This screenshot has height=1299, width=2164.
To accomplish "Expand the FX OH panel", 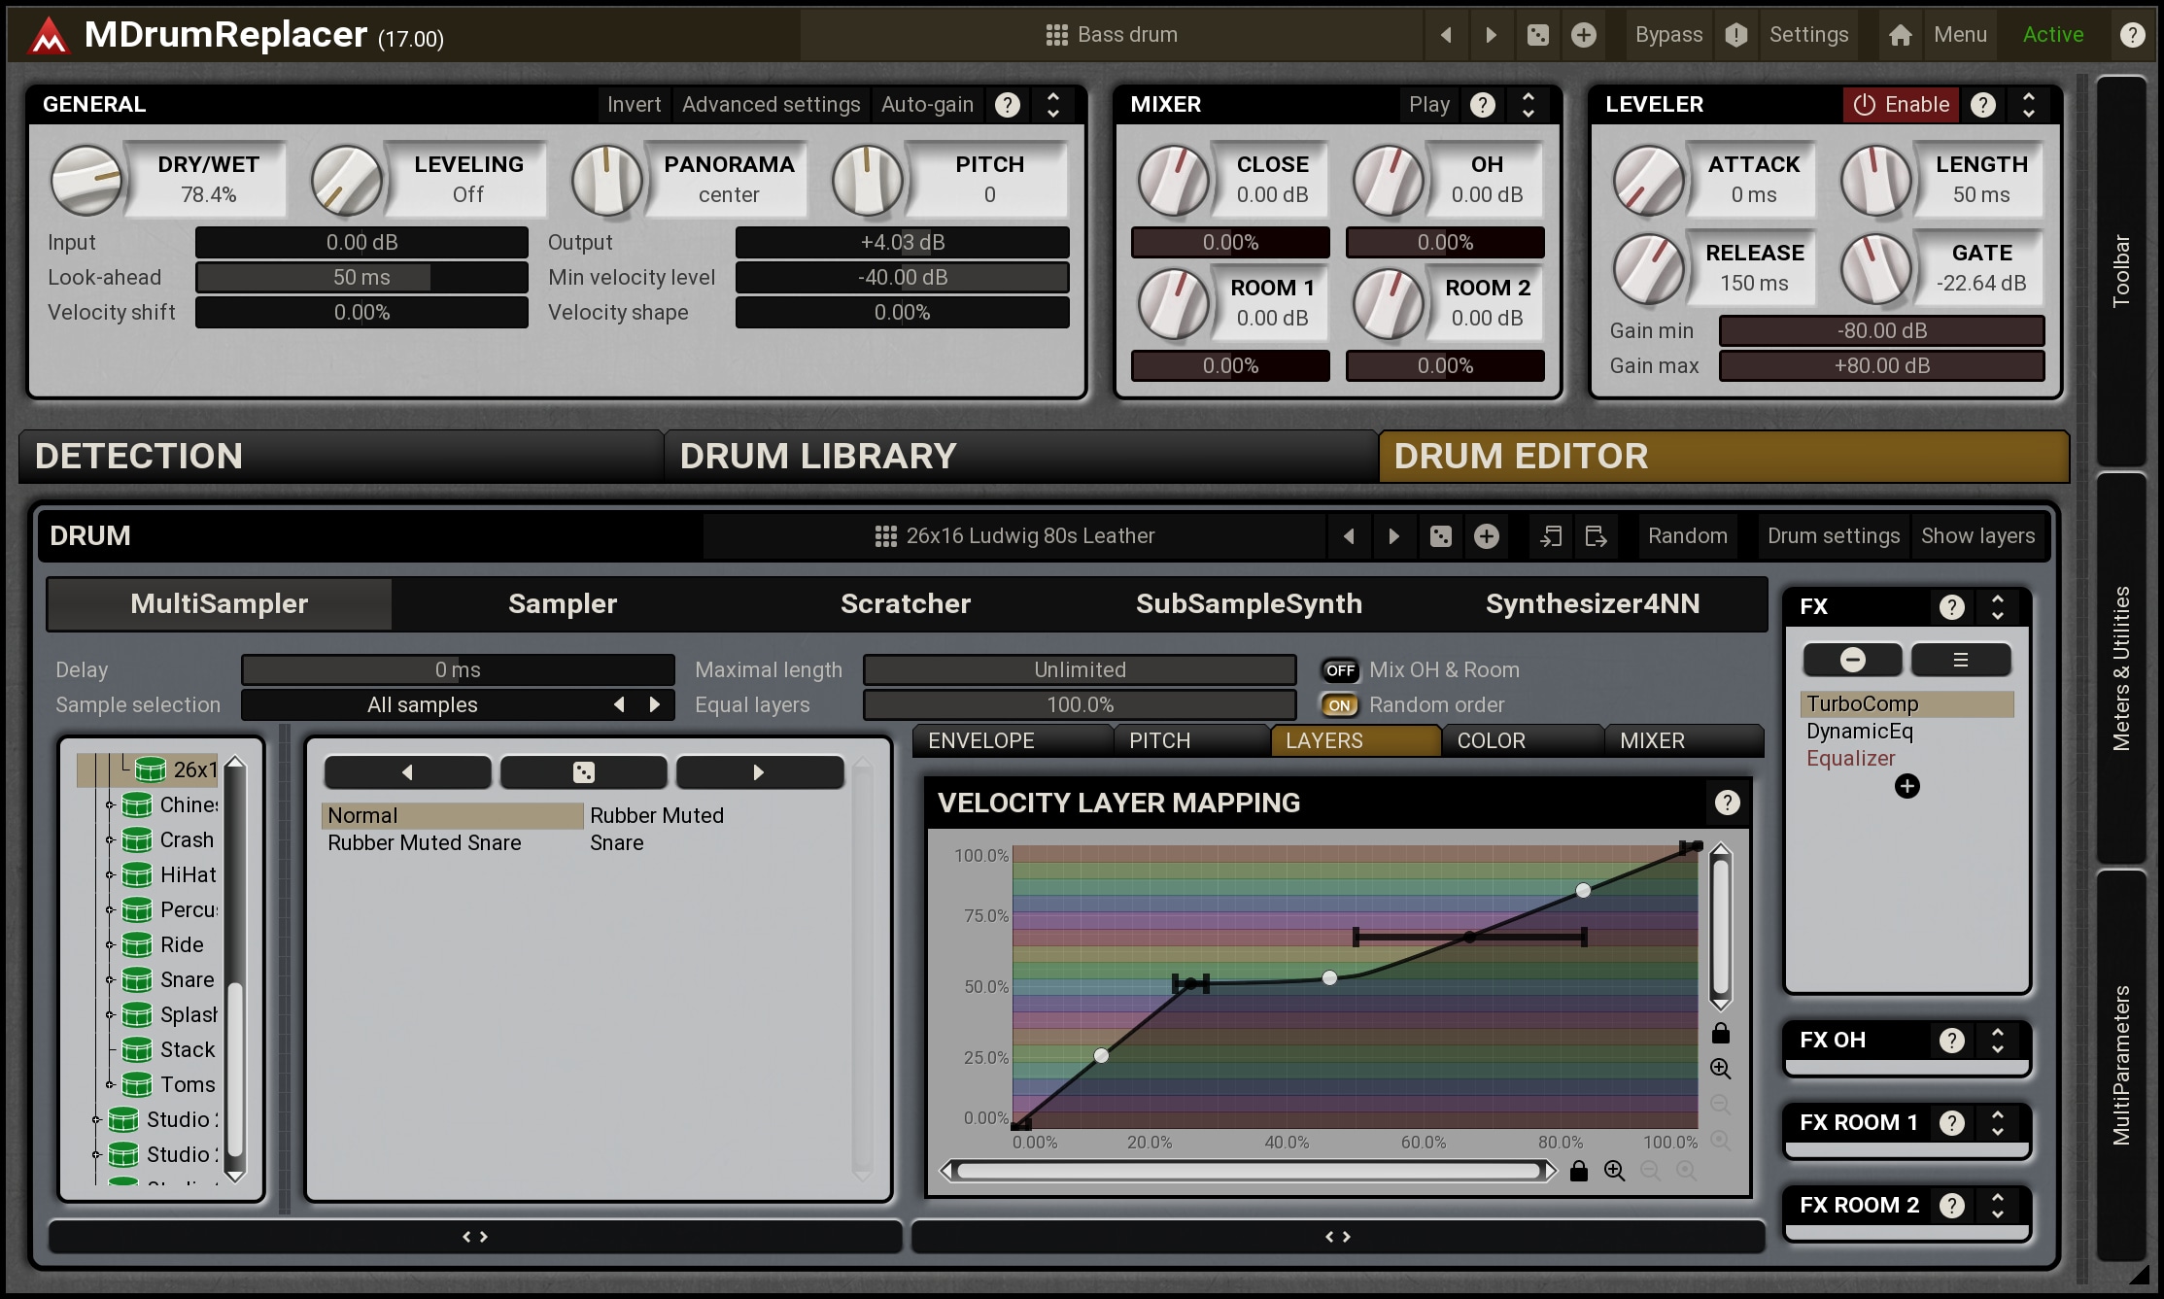I will click(1997, 1041).
